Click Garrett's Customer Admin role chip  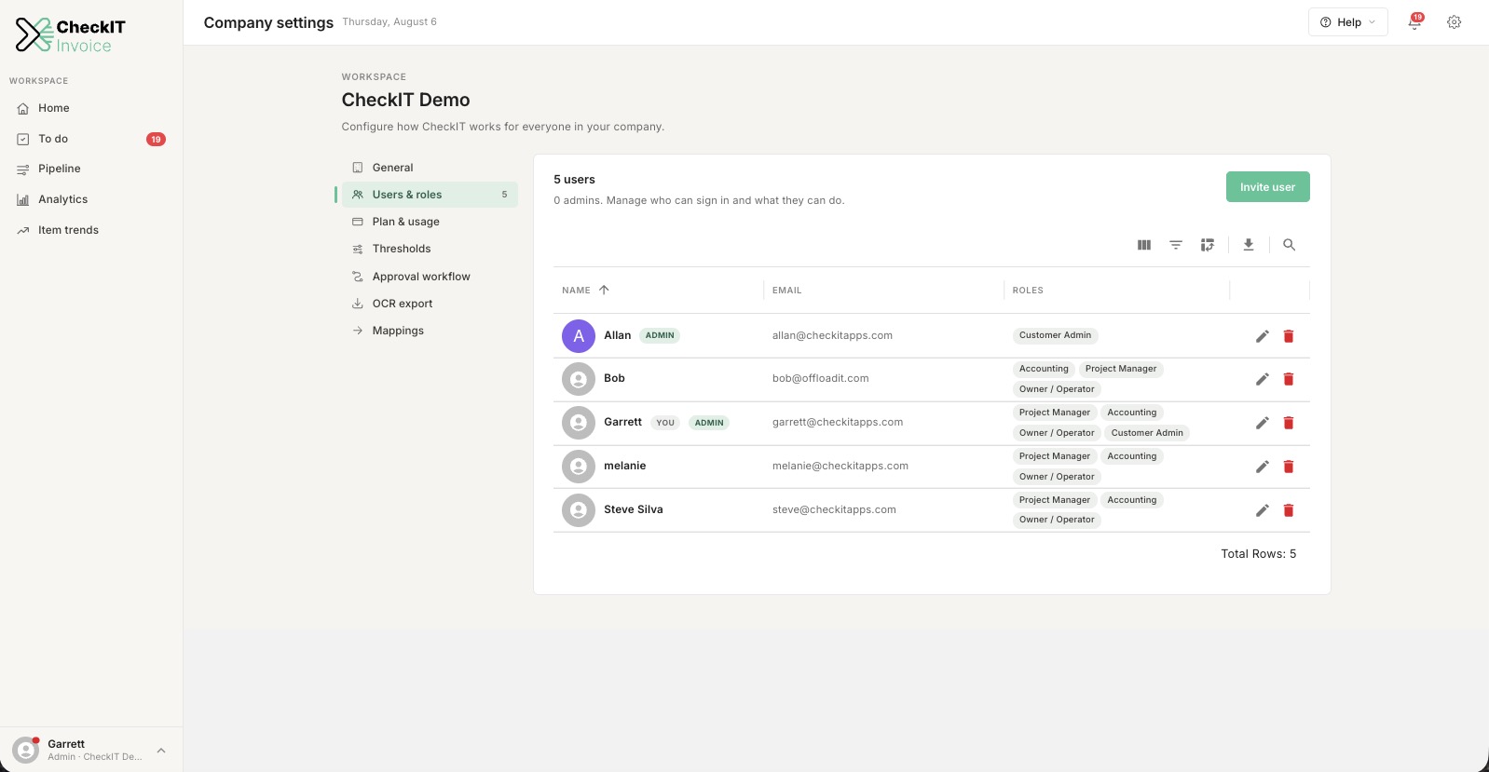(1147, 433)
